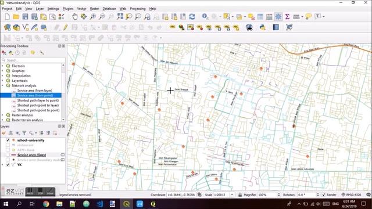Uncheck the YK layer checkbox

point(8,165)
